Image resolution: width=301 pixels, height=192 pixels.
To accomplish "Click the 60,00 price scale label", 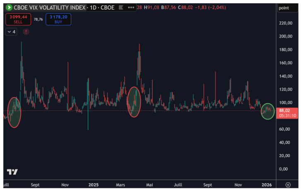I will pos(284,129).
